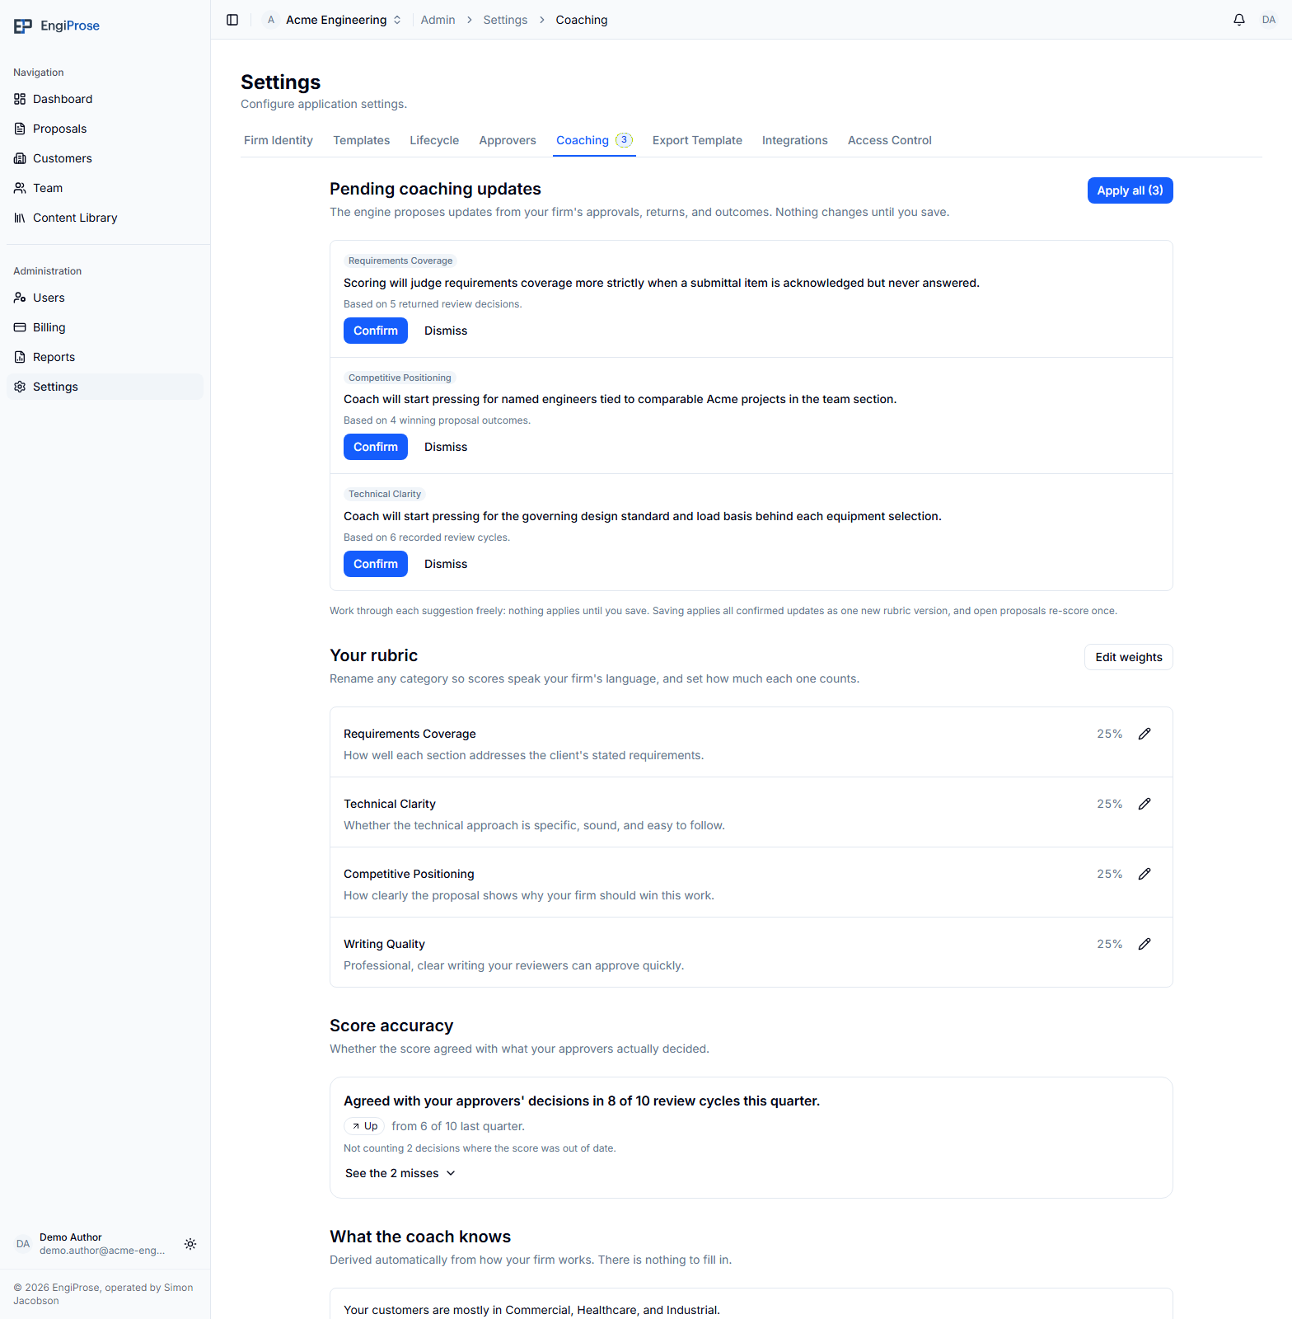The image size is (1292, 1319).
Task: Go to Proposals in the sidebar
Action: 105,129
